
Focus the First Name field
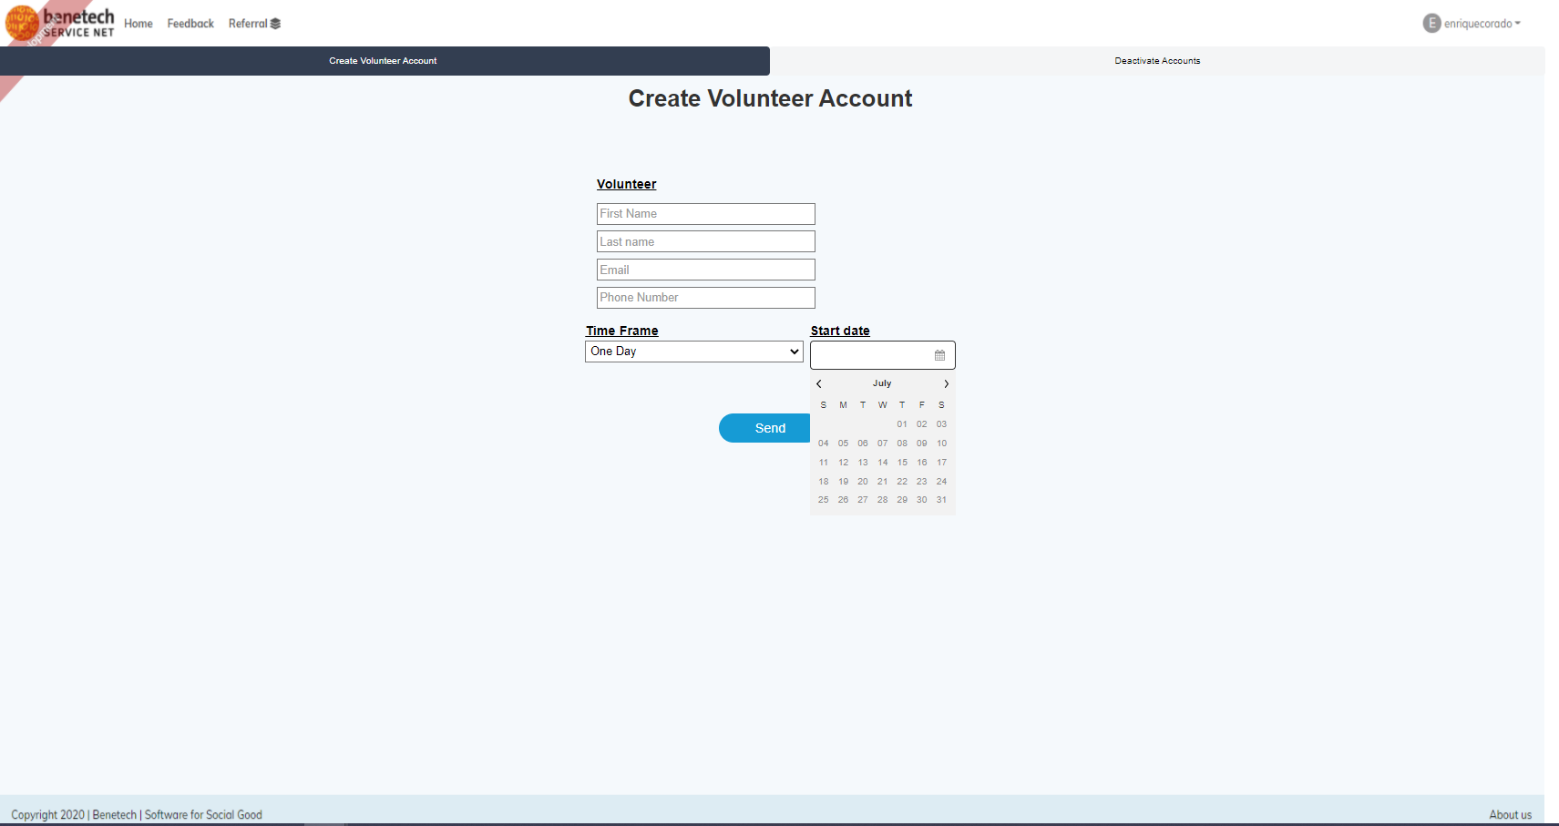point(706,214)
